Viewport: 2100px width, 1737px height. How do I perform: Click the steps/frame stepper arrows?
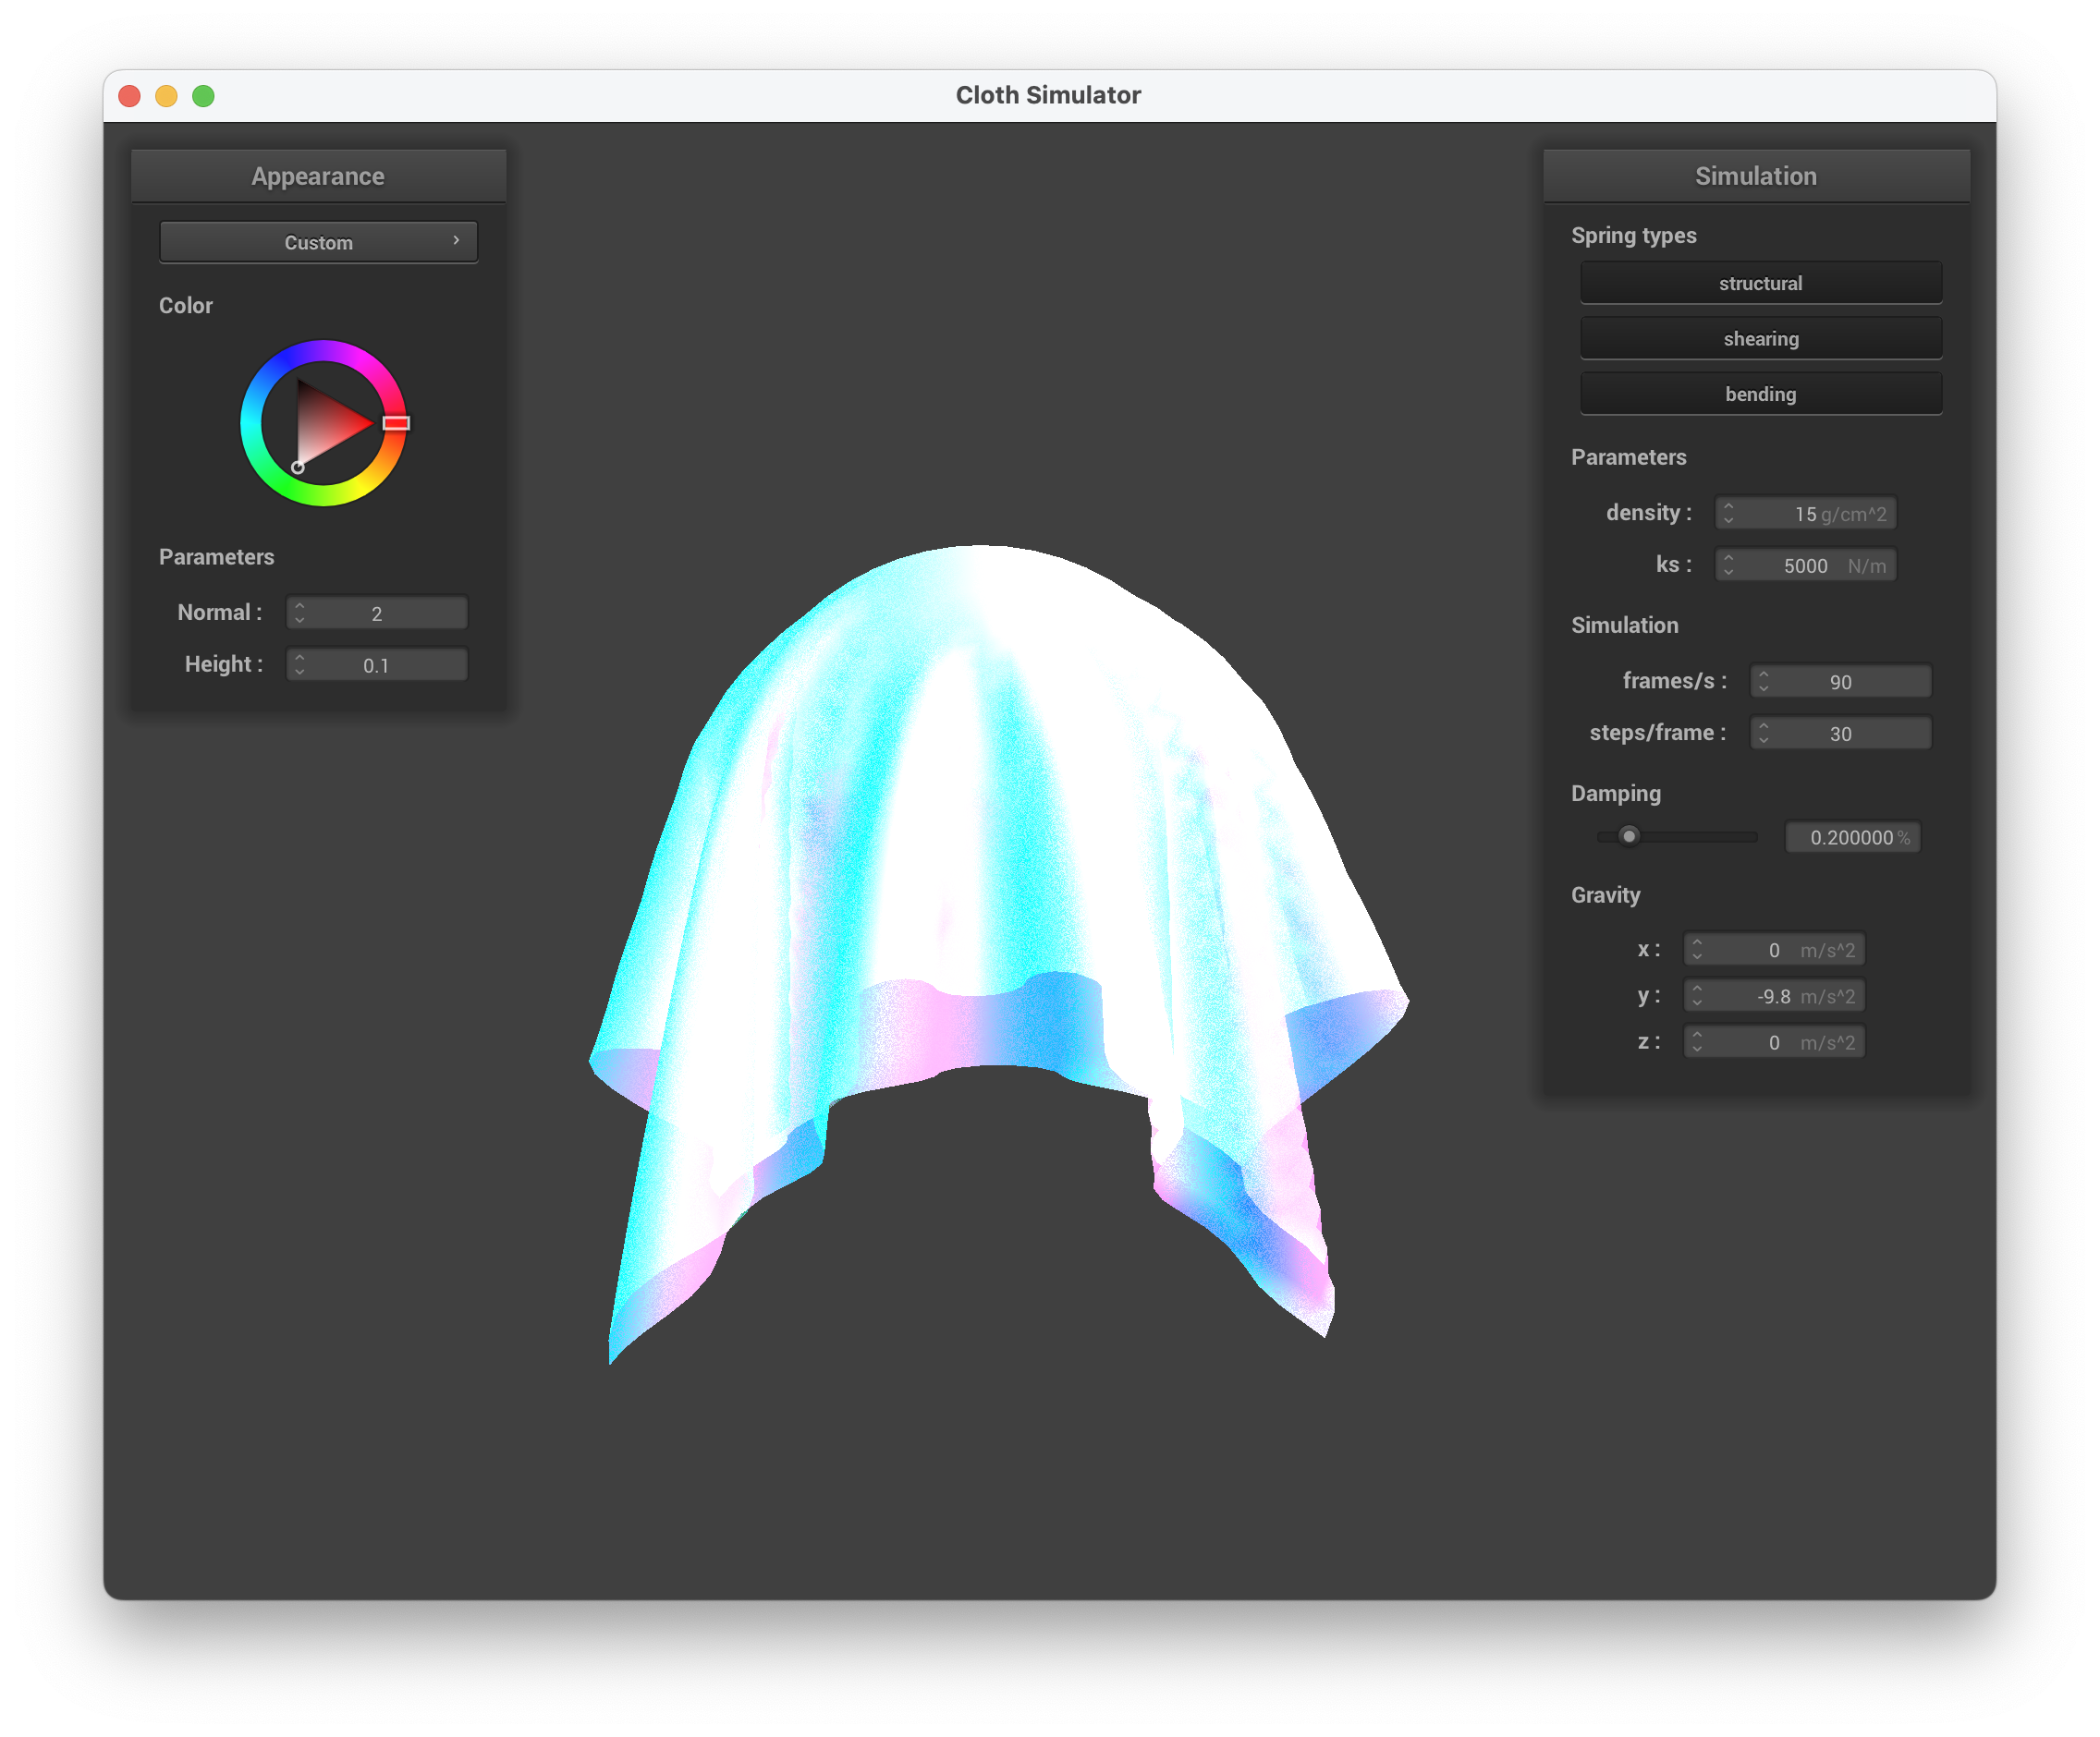[1763, 734]
